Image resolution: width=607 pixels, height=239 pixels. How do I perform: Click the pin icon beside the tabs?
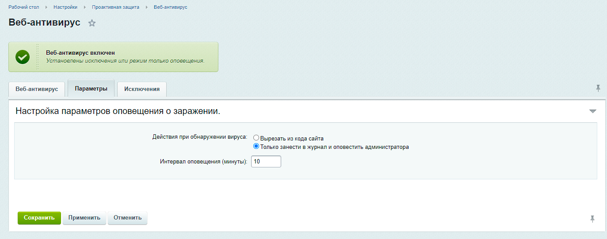click(x=598, y=88)
